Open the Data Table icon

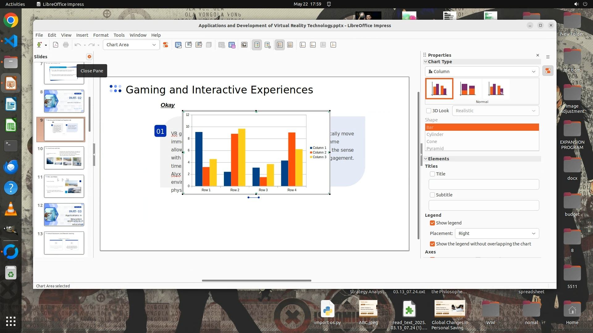point(232,45)
